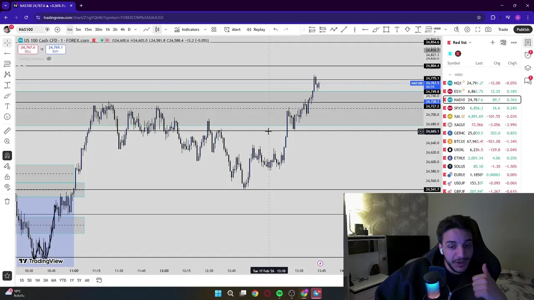The height and width of the screenshot is (300, 534).
Task: Click the Publish button
Action: pos(523,30)
